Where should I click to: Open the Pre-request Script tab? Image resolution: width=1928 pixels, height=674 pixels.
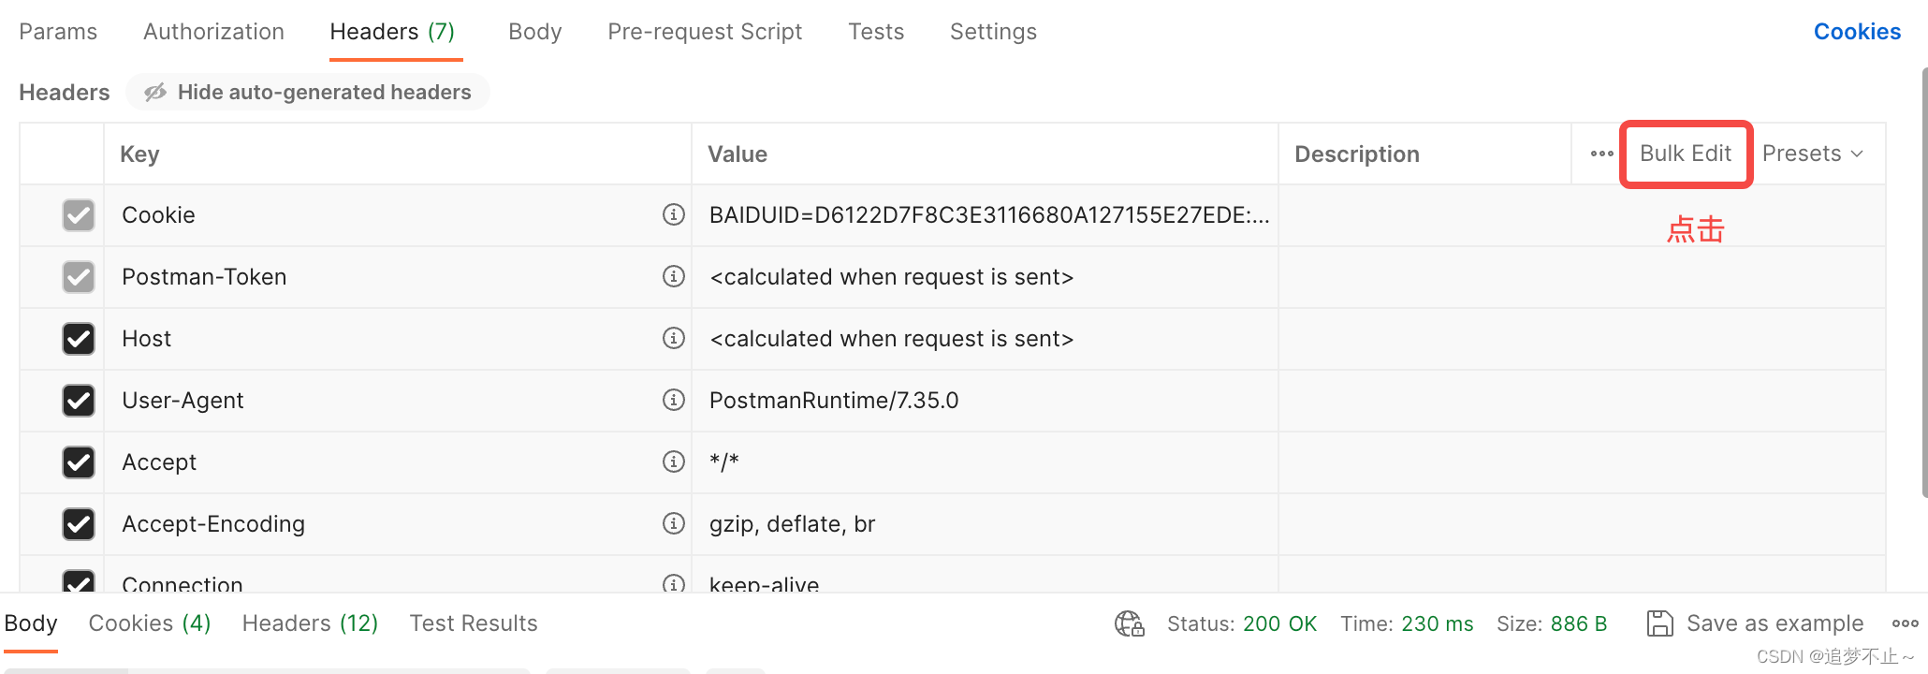click(705, 32)
